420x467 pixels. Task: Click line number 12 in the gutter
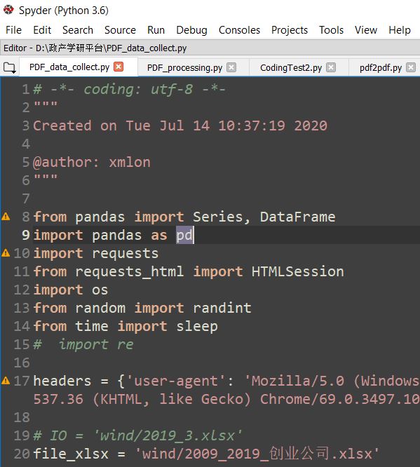(x=22, y=290)
